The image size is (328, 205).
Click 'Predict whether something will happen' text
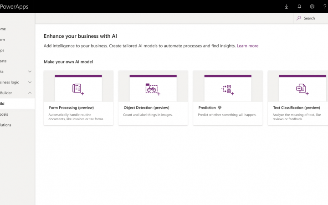[x=227, y=115]
